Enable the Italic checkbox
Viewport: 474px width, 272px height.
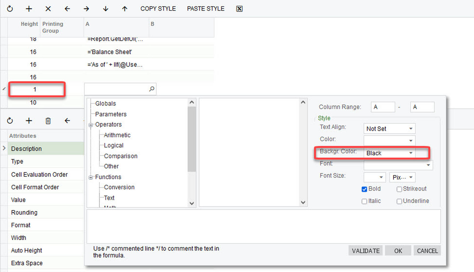[364, 201]
